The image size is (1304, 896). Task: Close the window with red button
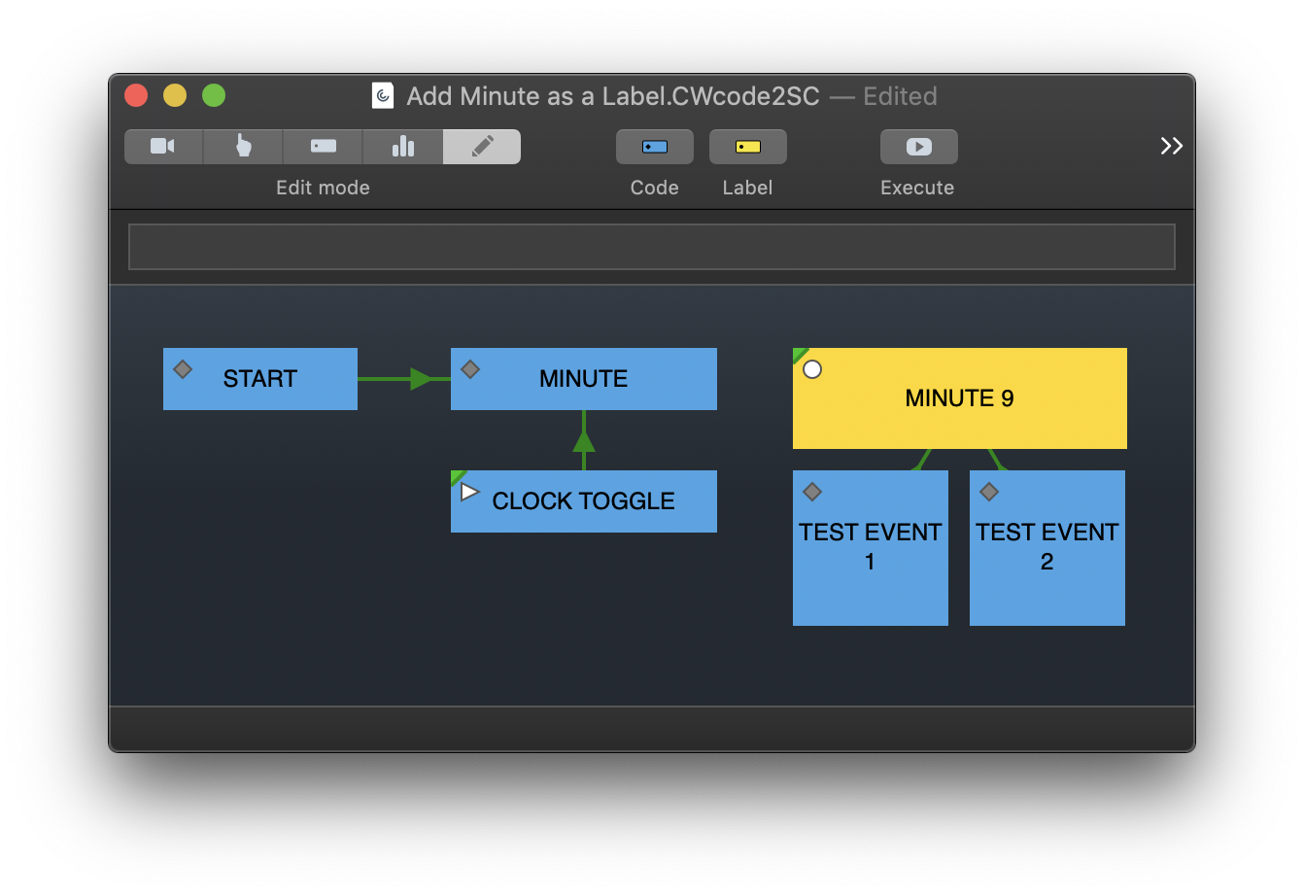(136, 95)
